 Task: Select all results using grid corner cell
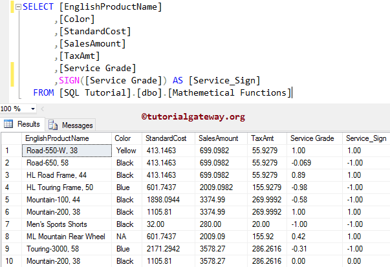(10, 138)
